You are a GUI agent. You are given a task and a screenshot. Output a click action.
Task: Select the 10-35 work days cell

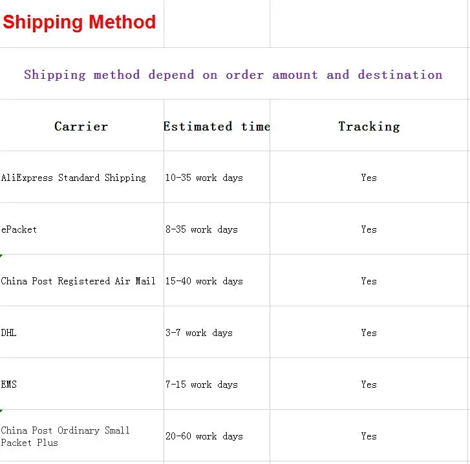click(204, 178)
